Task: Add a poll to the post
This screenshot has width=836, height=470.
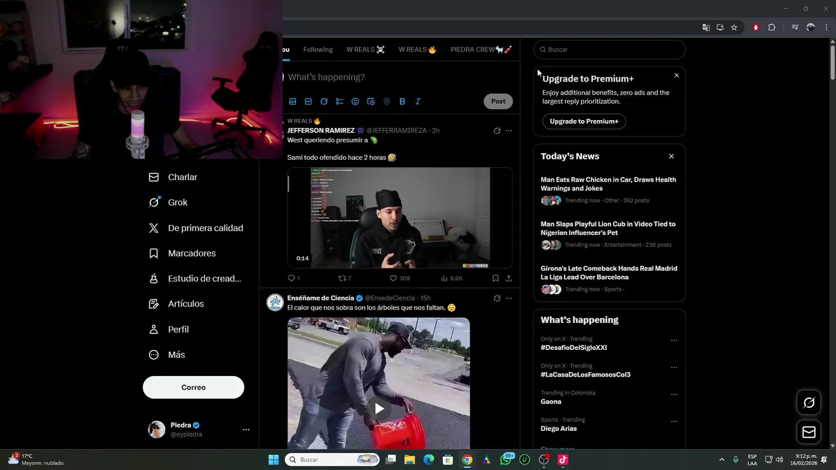Action: click(x=340, y=101)
